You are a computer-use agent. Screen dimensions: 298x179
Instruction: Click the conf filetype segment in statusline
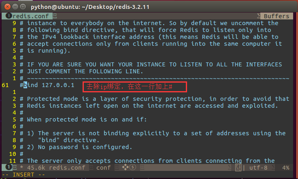tap(103, 168)
